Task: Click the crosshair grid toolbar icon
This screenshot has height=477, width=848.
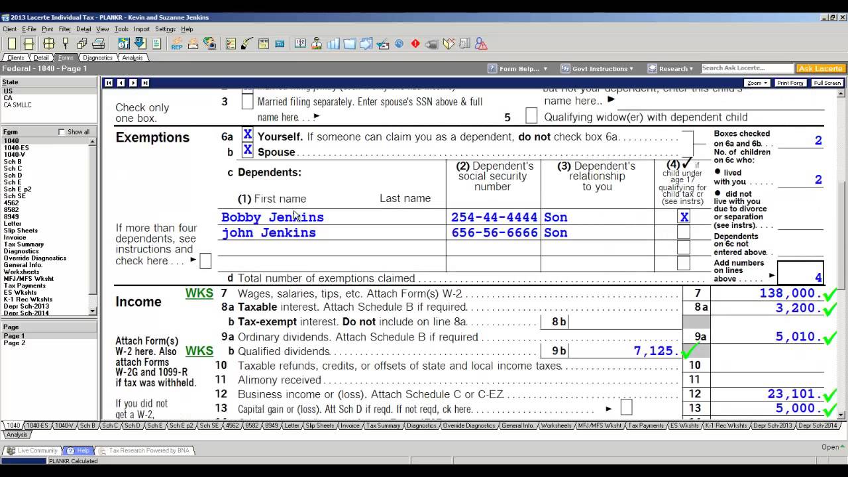Action: (x=49, y=44)
